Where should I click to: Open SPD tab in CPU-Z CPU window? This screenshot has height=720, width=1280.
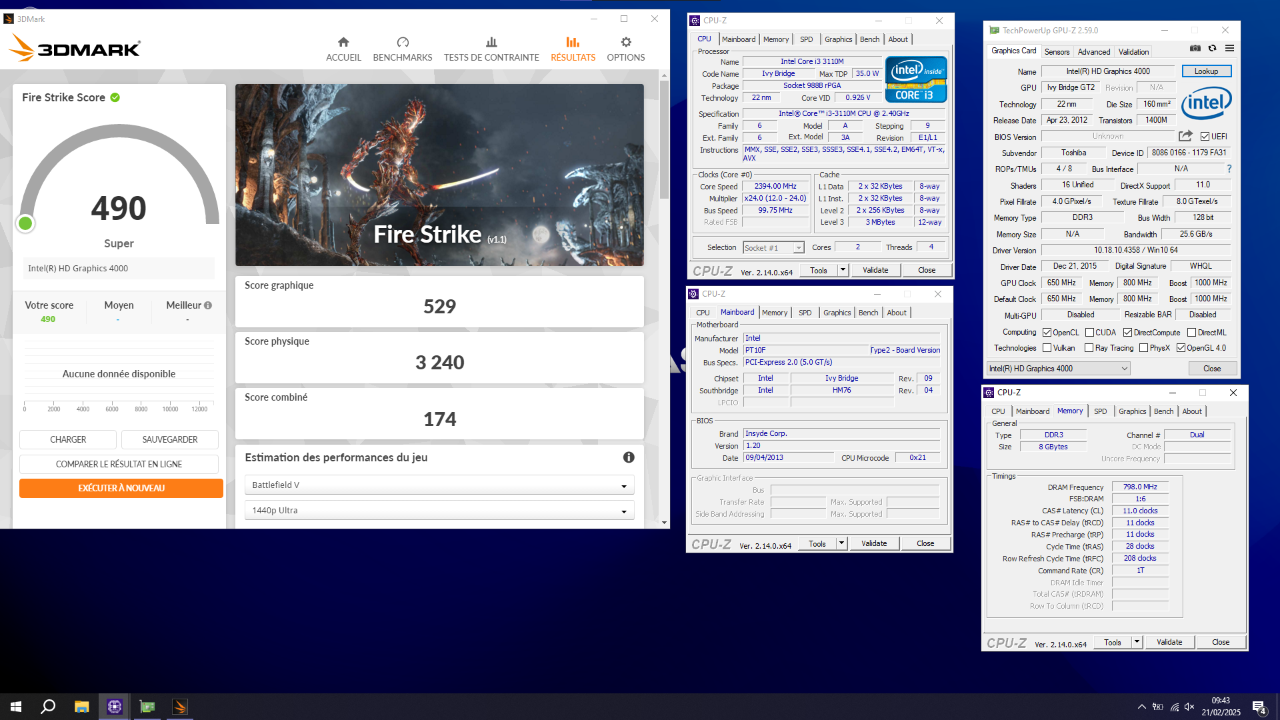pos(806,39)
